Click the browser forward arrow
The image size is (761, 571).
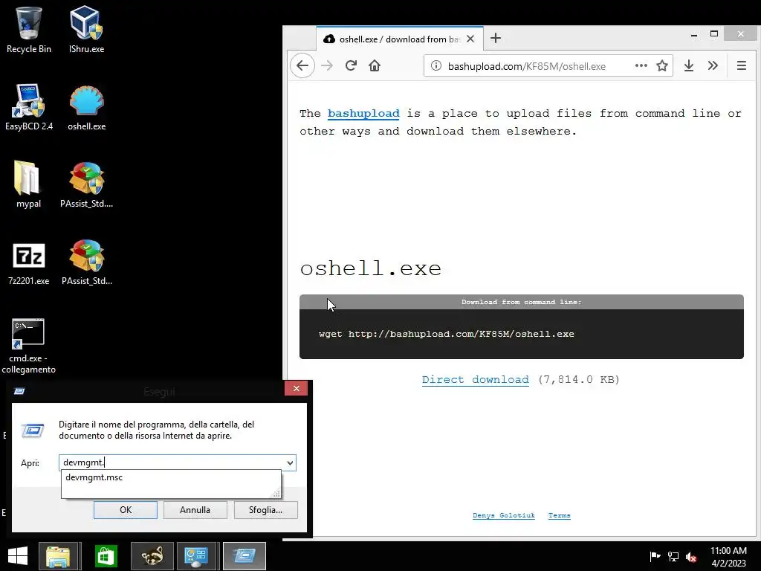327,65
